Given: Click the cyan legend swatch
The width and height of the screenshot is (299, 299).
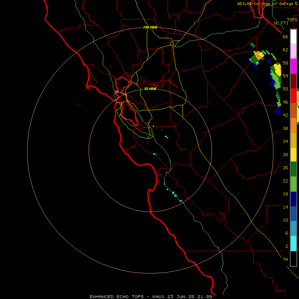Looking at the screenshot, I should coord(293,244).
